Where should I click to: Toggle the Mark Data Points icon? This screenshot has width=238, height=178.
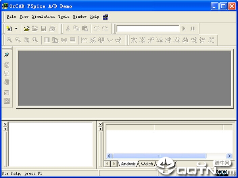click(x=109, y=40)
